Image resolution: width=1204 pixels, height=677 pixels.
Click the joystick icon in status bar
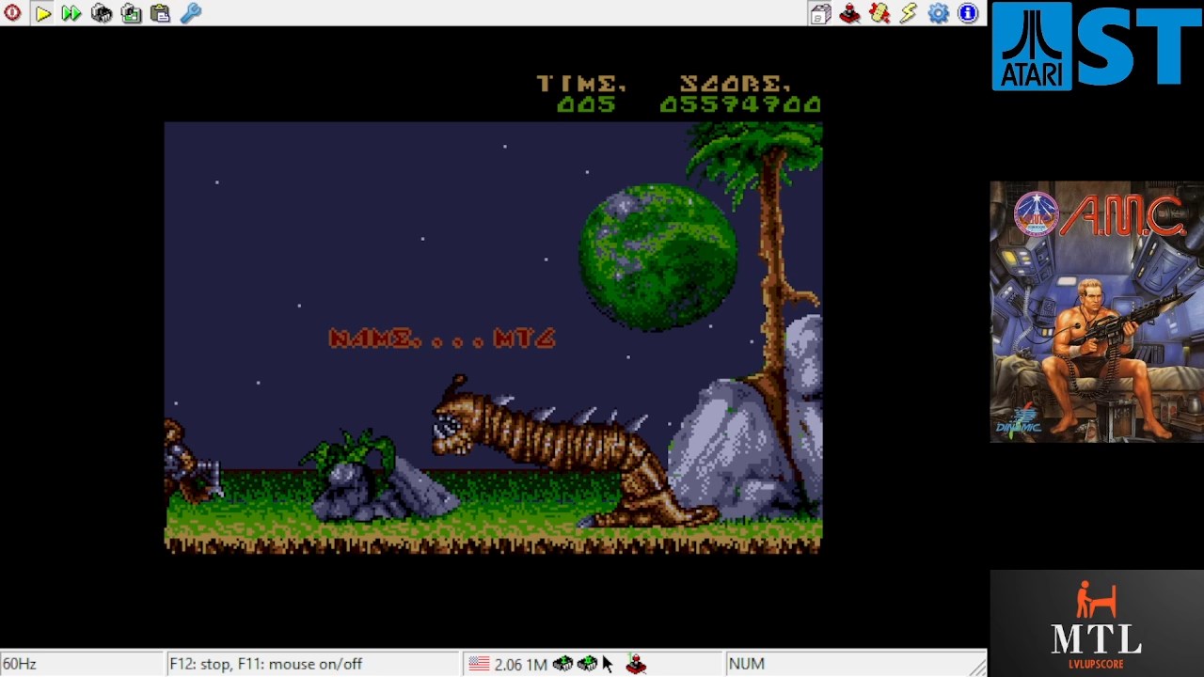click(636, 664)
